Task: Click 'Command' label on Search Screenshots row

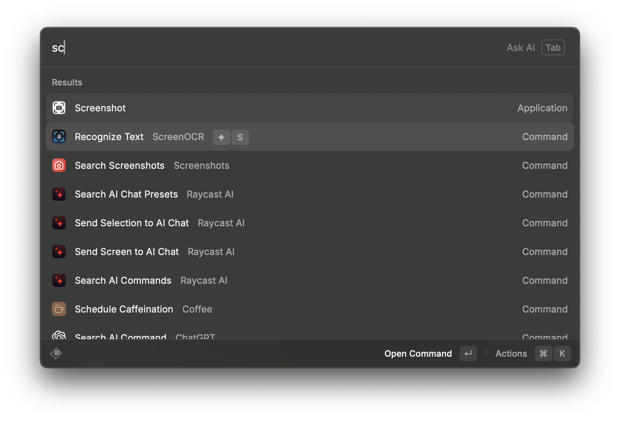Action: click(545, 166)
